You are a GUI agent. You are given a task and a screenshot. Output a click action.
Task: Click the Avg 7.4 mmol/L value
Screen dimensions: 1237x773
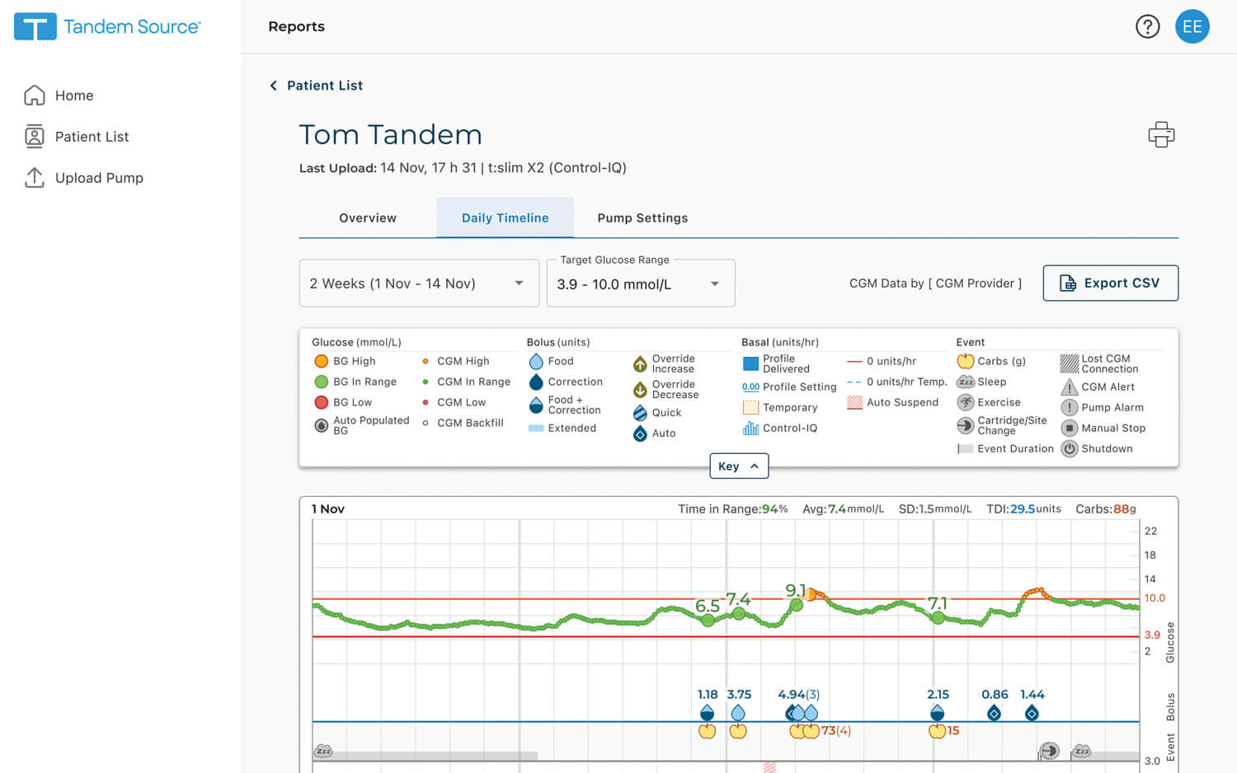point(855,508)
